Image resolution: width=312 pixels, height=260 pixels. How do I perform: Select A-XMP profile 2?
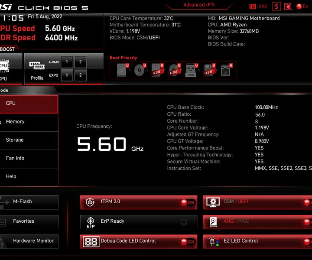point(81,62)
